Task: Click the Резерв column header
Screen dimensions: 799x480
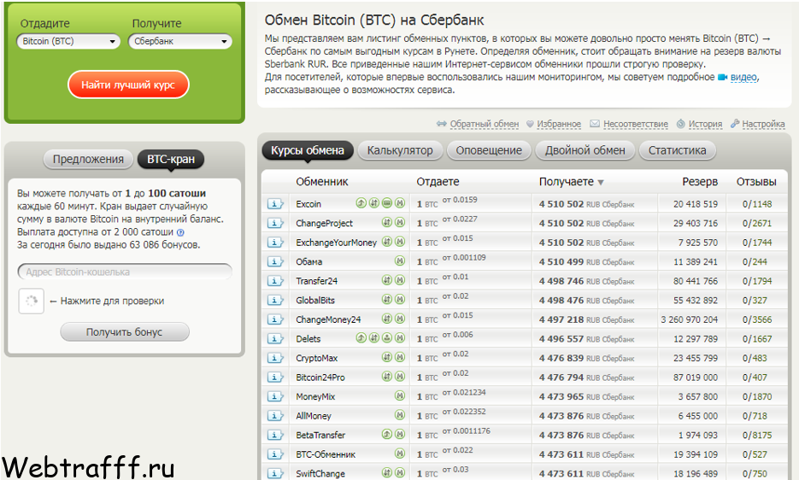Action: click(x=700, y=182)
